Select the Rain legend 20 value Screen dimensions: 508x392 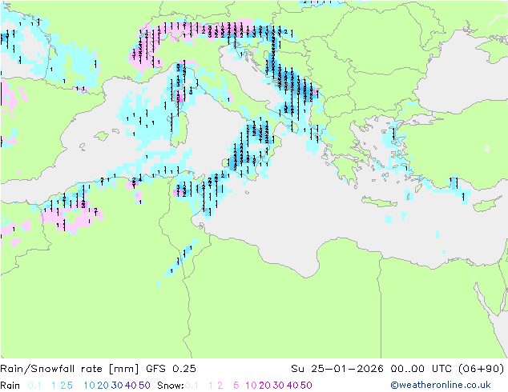(x=103, y=386)
